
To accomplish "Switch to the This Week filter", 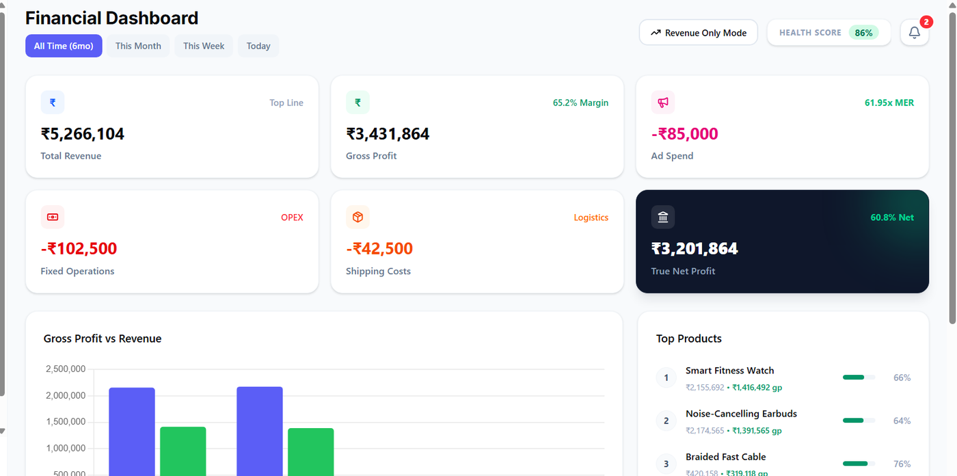I will click(x=204, y=46).
